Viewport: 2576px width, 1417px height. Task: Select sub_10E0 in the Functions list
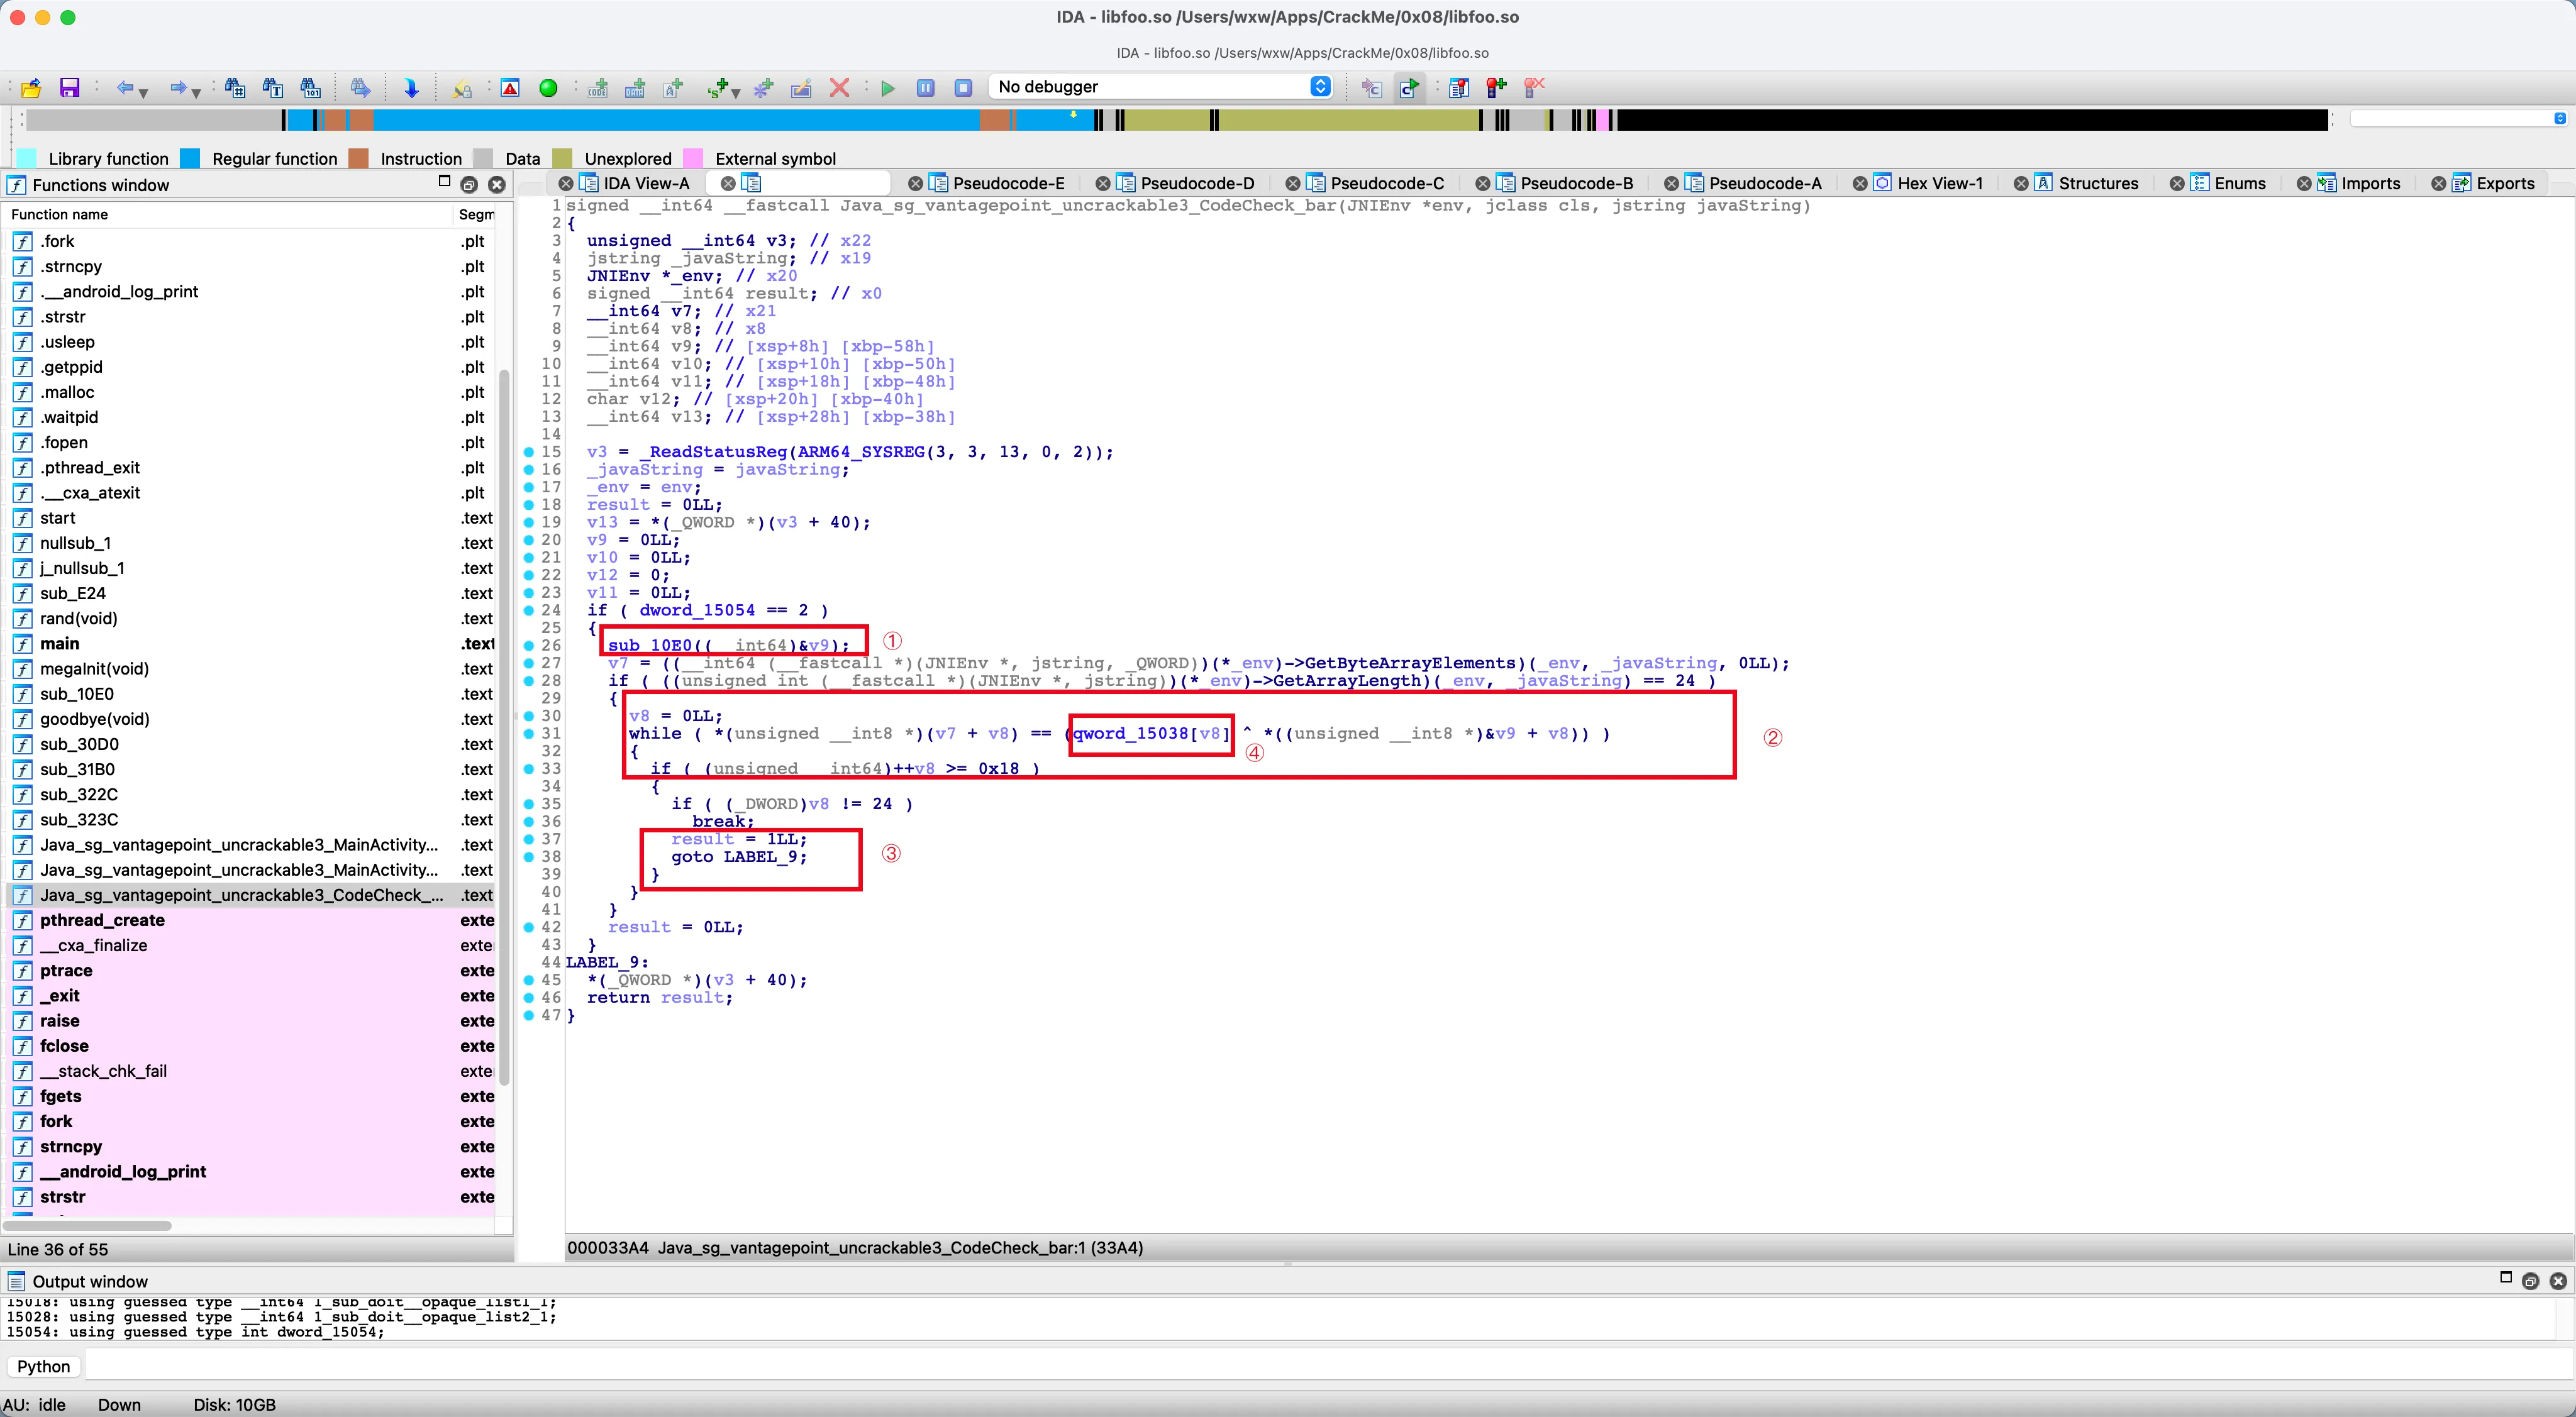[77, 693]
